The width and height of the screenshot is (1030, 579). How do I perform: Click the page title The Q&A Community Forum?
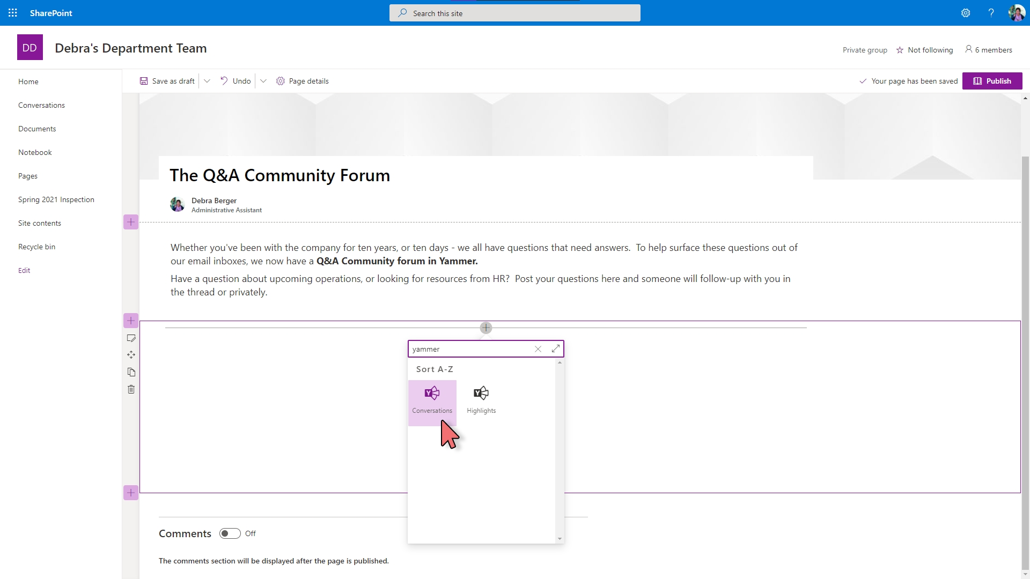279,175
